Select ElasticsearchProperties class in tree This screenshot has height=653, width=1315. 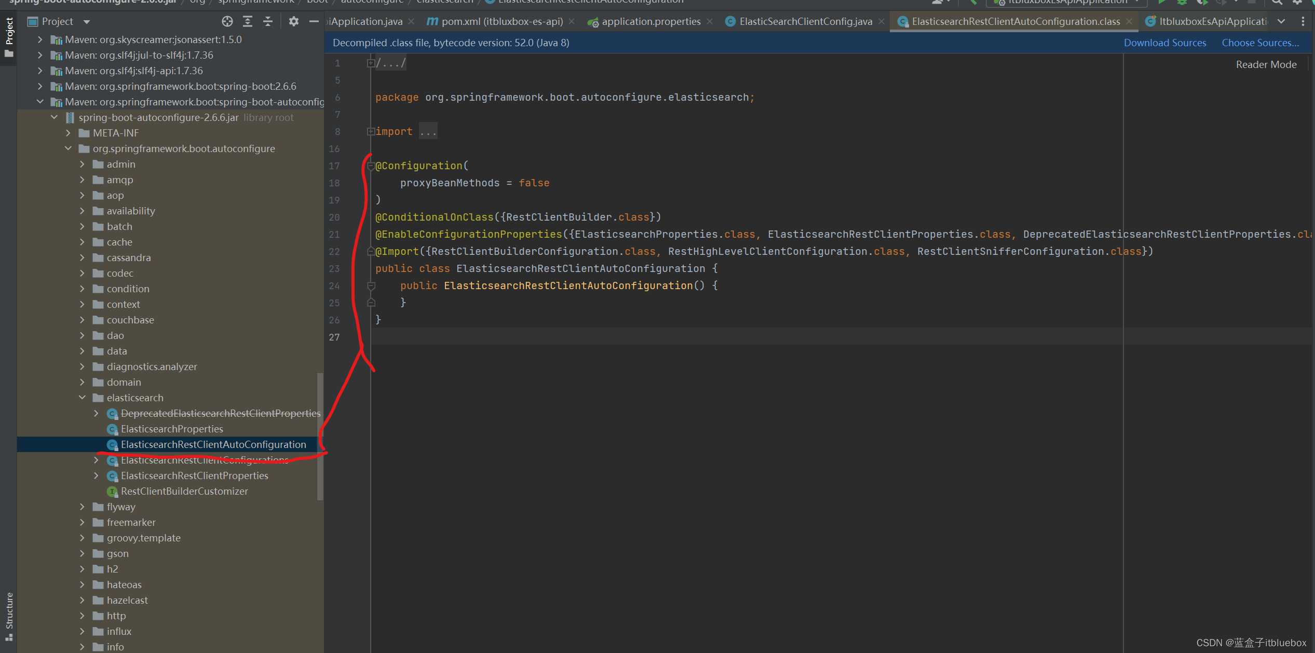pyautogui.click(x=171, y=429)
